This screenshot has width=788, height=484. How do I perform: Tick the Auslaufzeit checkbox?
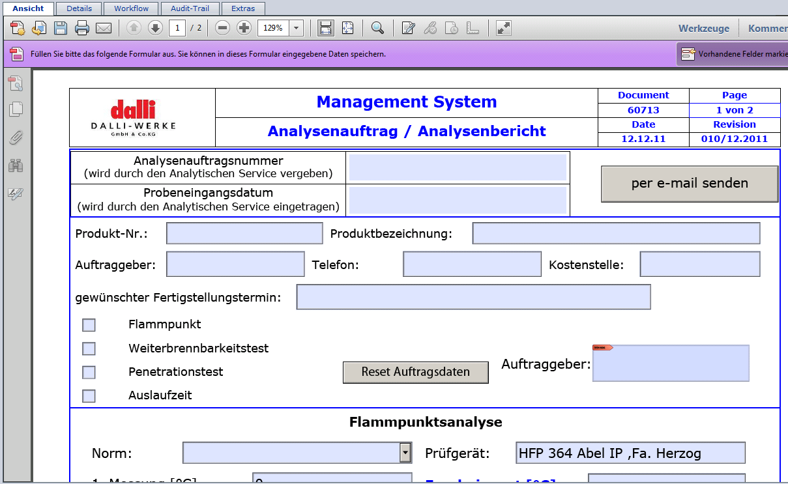(x=89, y=396)
